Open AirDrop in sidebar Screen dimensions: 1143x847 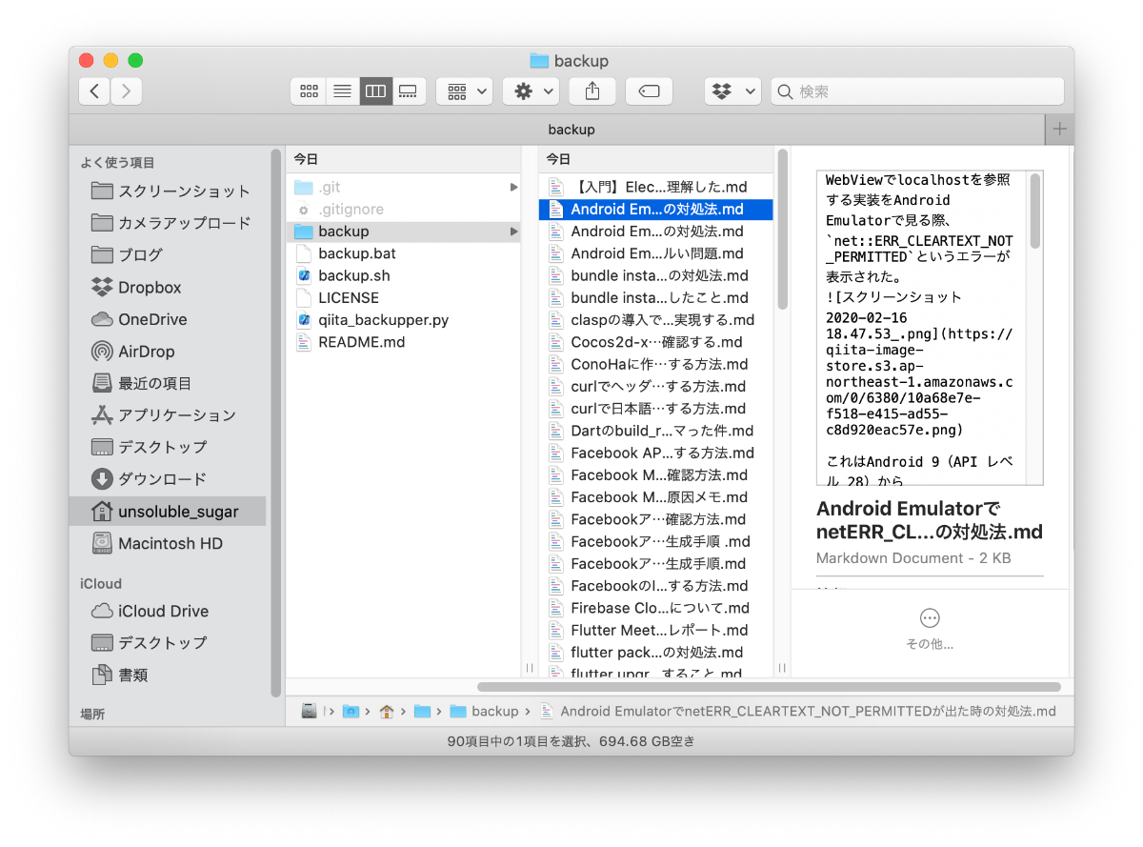pos(133,352)
